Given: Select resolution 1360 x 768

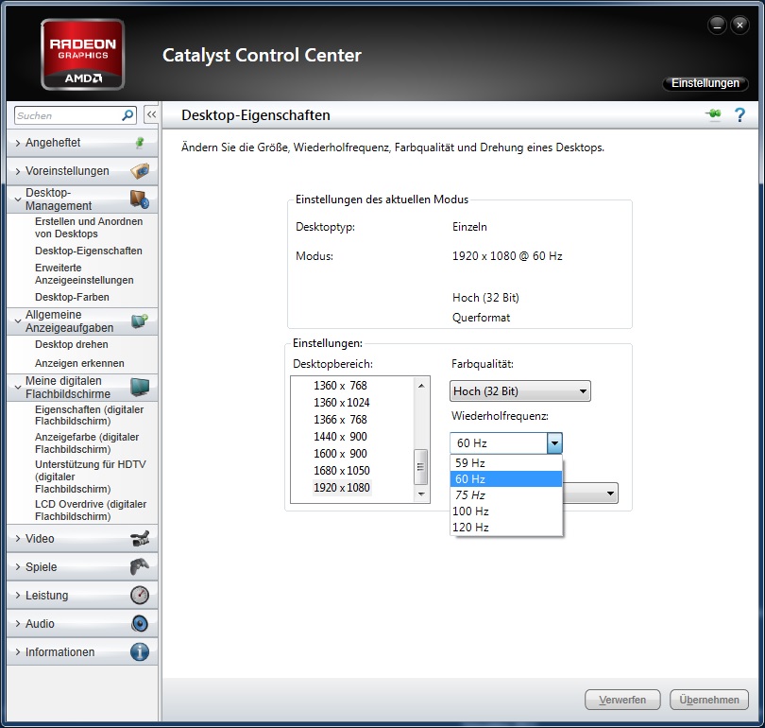Looking at the screenshot, I should [341, 385].
